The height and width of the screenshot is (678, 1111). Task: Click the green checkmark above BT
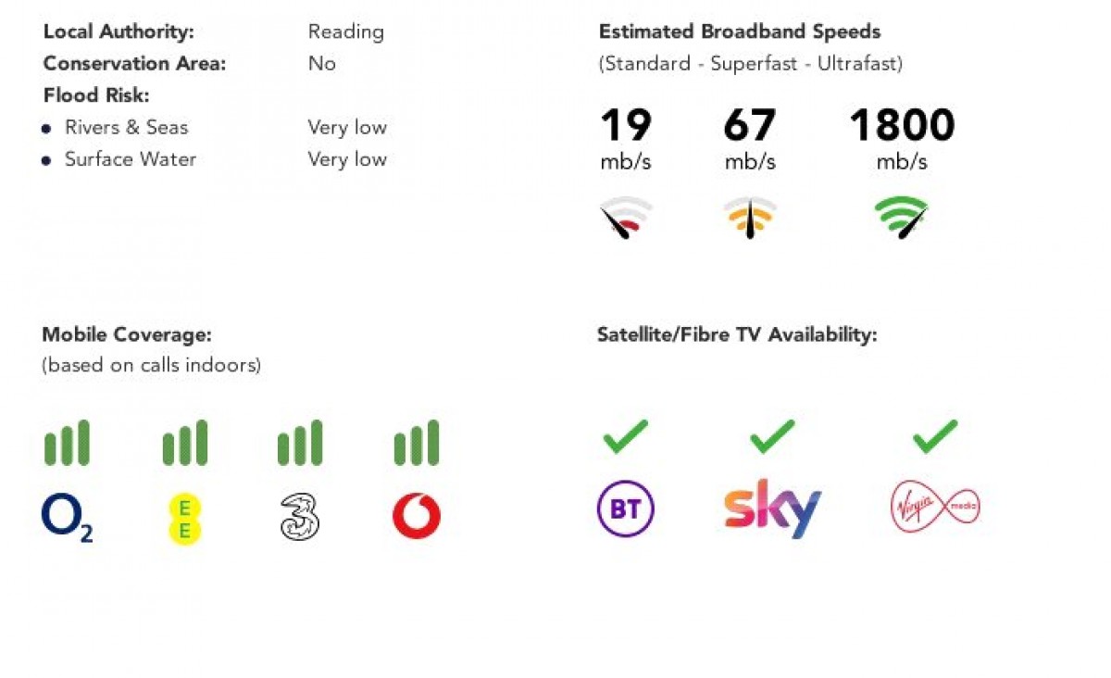(626, 435)
